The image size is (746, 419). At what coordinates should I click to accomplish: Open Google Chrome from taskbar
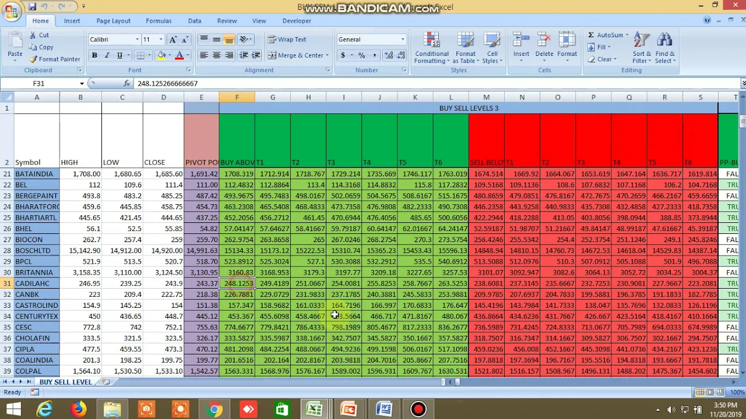214,410
